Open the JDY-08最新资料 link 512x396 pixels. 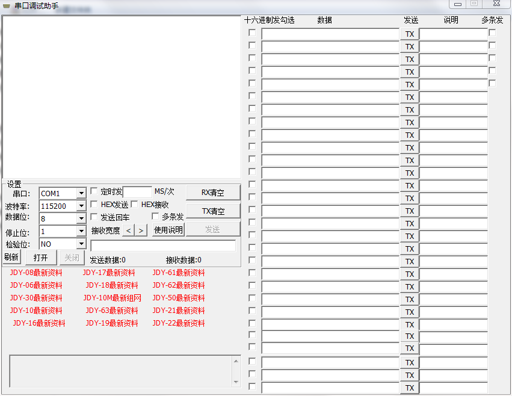39,272
